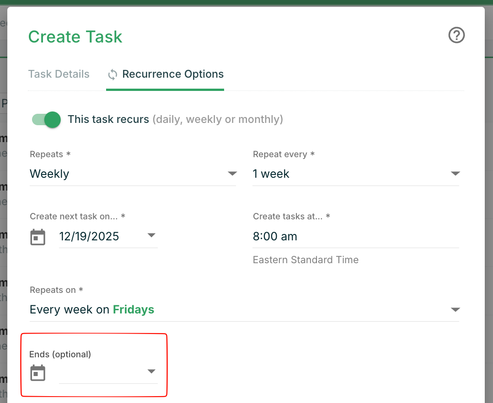Viewport: 493px width, 403px height.
Task: Click the green Fridays text
Action: click(x=134, y=310)
